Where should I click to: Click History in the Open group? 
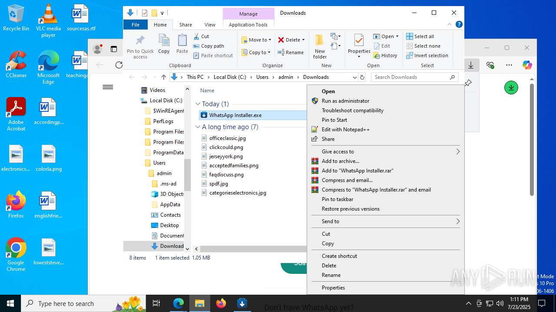[x=385, y=55]
